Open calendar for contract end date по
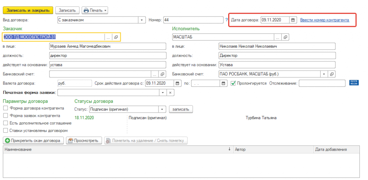 click(224, 83)
